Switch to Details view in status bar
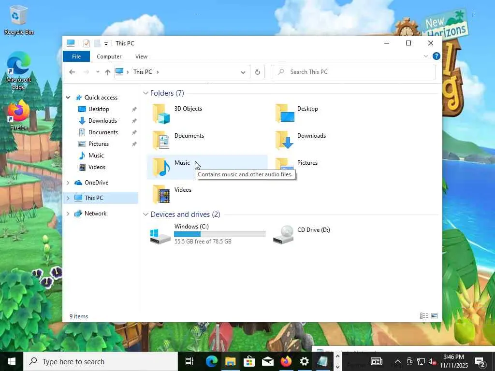Image resolution: width=495 pixels, height=371 pixels. click(x=424, y=316)
